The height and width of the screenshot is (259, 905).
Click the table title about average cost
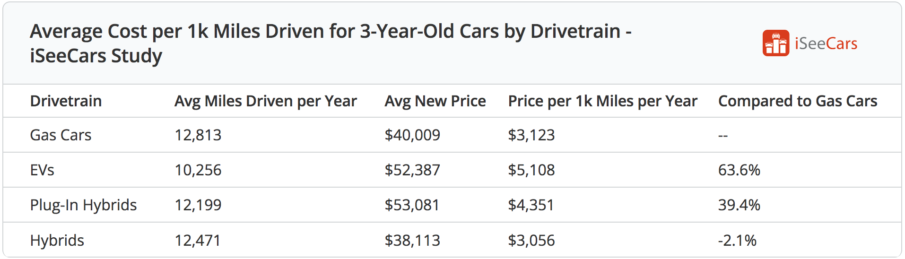click(330, 43)
